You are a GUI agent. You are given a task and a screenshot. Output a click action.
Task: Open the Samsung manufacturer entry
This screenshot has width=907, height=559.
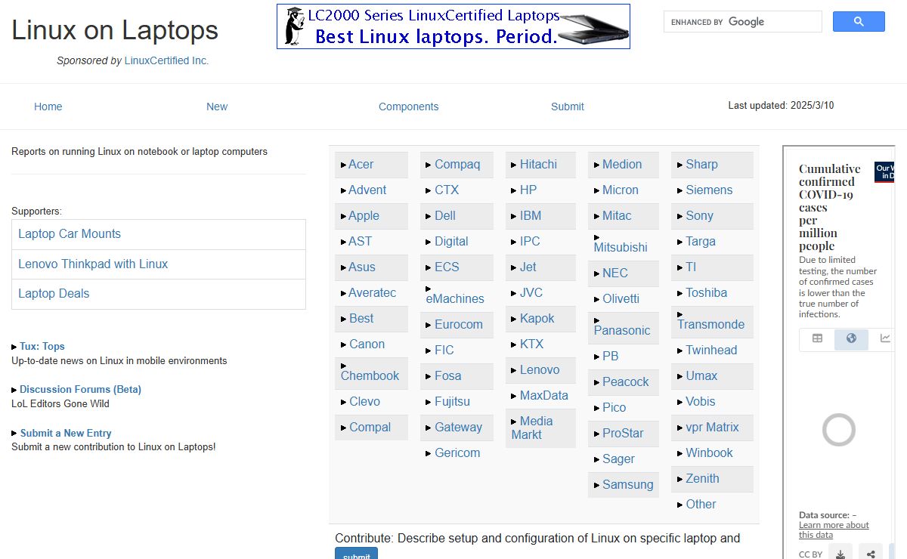pos(627,485)
